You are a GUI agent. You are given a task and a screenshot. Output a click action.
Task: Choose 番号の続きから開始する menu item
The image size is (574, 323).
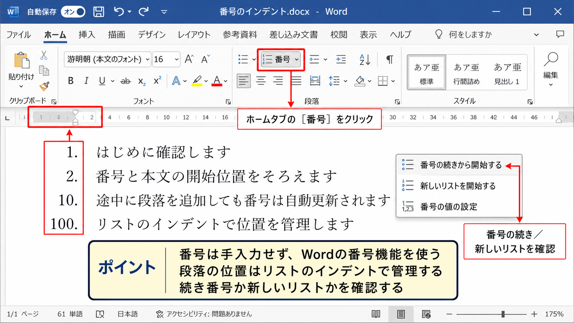(459, 165)
